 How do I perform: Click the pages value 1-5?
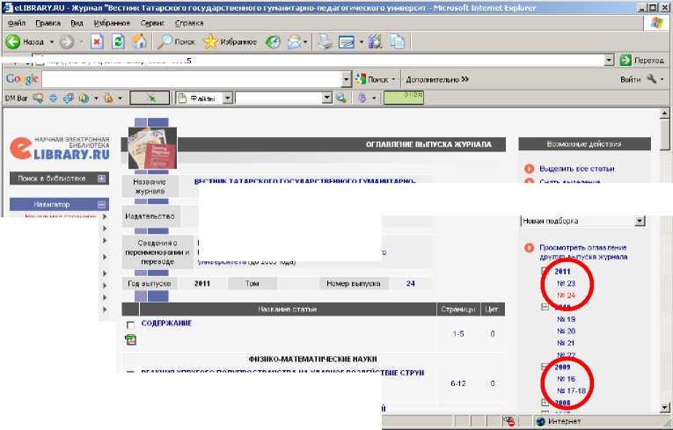458,334
